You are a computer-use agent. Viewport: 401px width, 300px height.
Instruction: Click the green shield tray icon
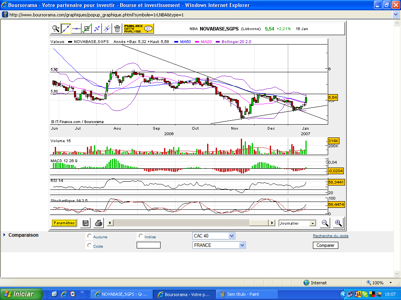click(x=365, y=295)
